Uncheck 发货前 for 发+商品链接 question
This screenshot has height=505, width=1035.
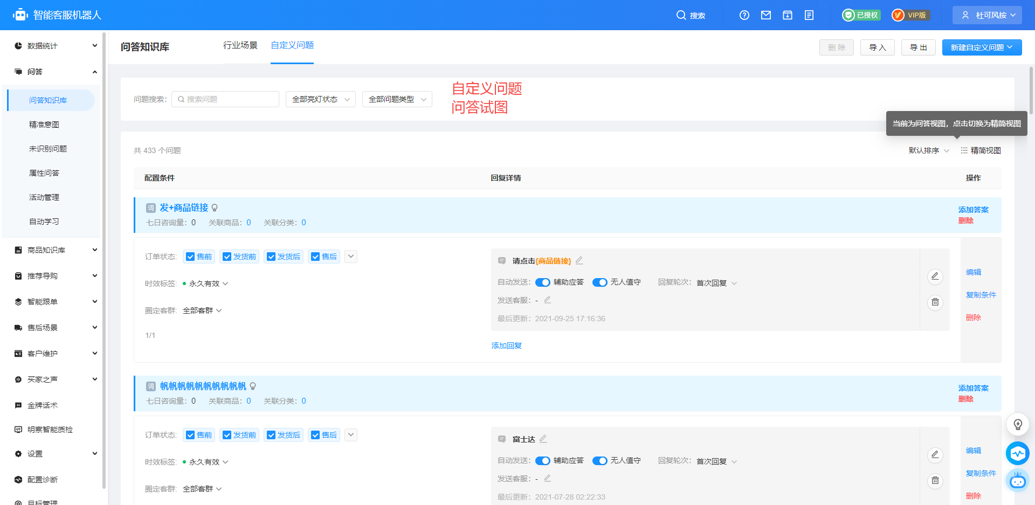[227, 257]
